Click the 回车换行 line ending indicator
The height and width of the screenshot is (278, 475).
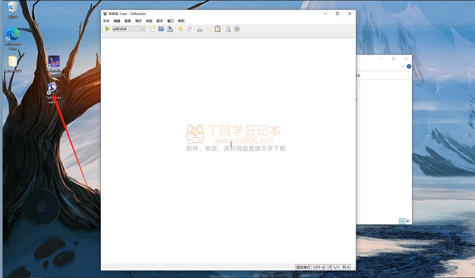pyautogui.click(x=304, y=267)
